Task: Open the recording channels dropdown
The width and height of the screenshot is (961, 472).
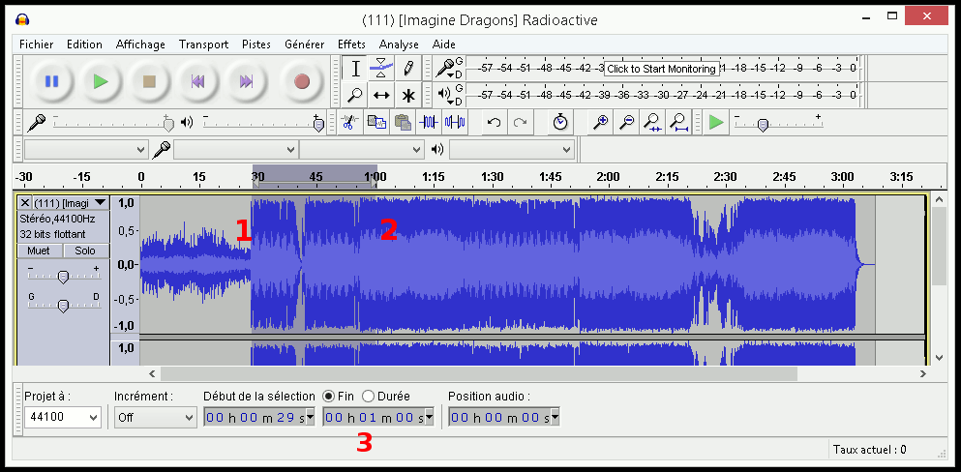Action: 362,149
